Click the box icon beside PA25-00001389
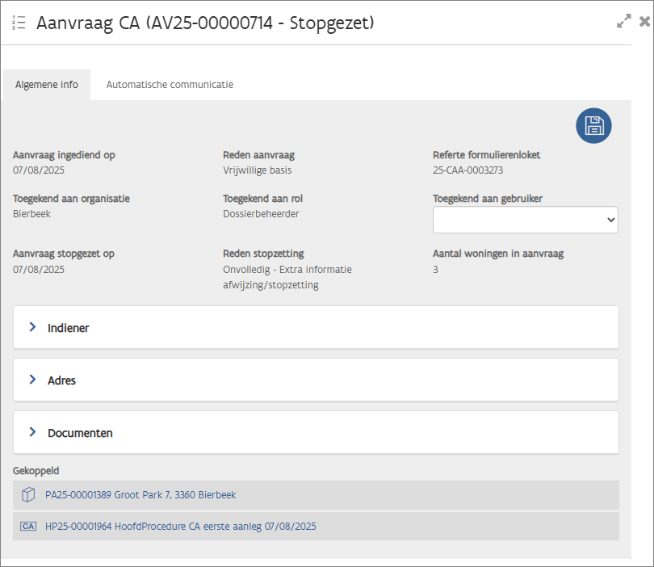 pos(28,495)
